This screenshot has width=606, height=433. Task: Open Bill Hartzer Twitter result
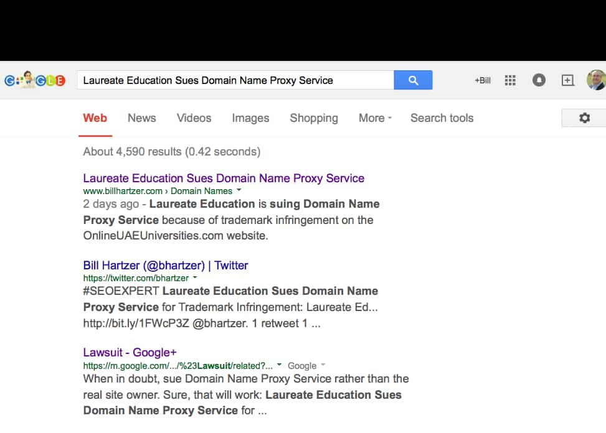click(x=166, y=265)
